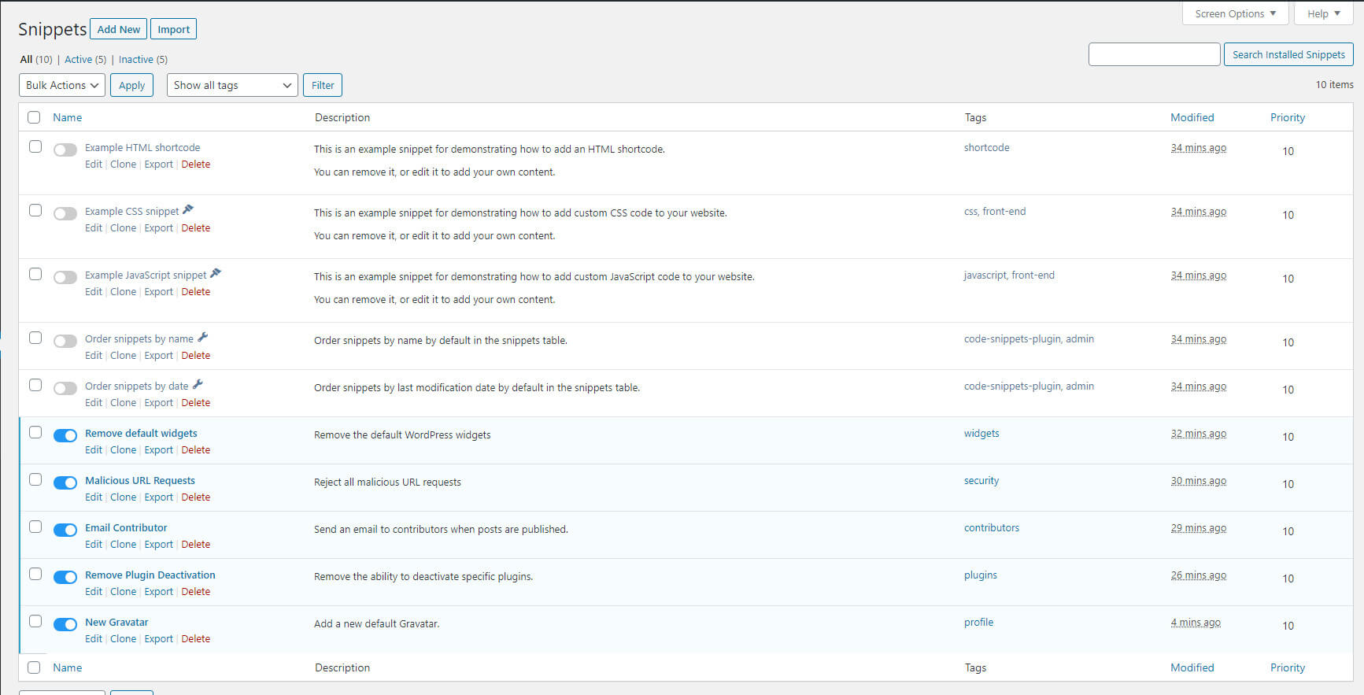Expand the Screen Options panel
Image resolution: width=1364 pixels, height=695 pixels.
tap(1234, 13)
